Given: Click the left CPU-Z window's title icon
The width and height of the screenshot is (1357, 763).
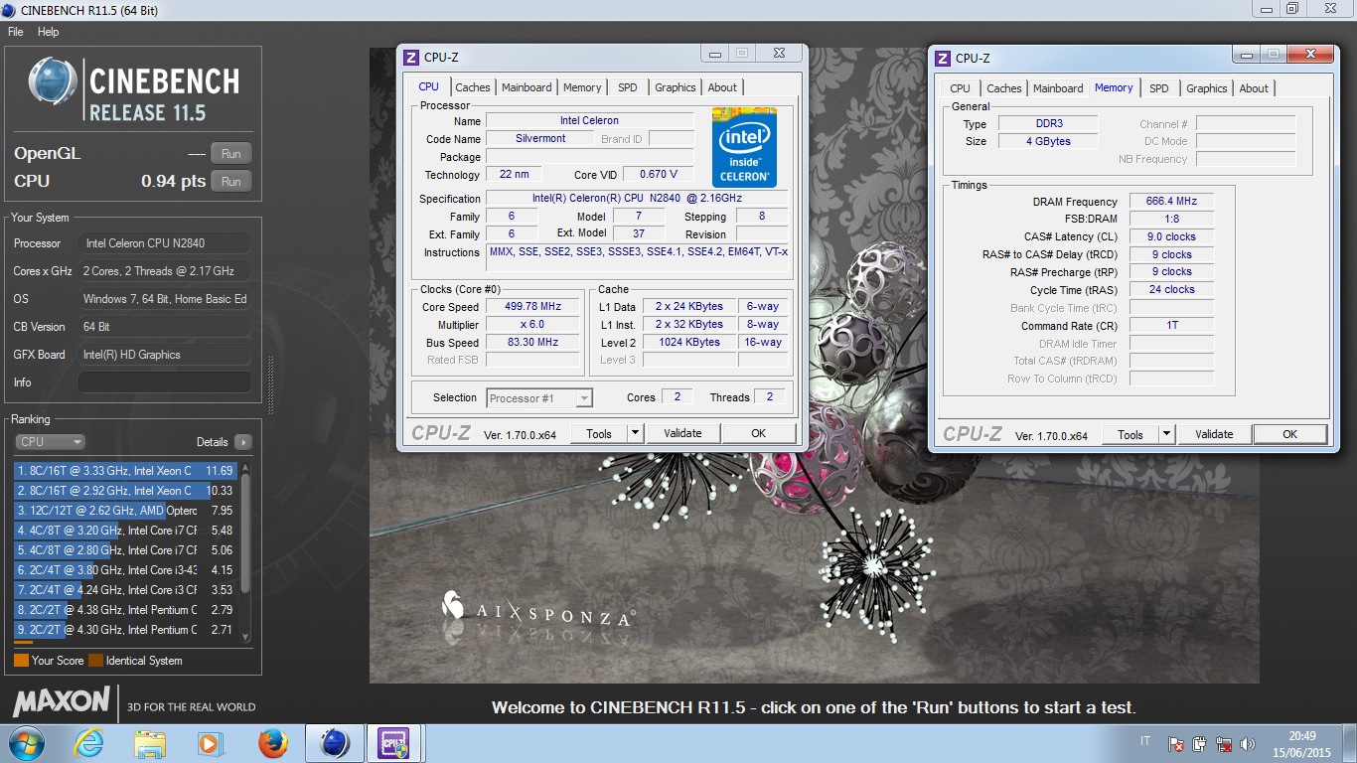Looking at the screenshot, I should [411, 58].
